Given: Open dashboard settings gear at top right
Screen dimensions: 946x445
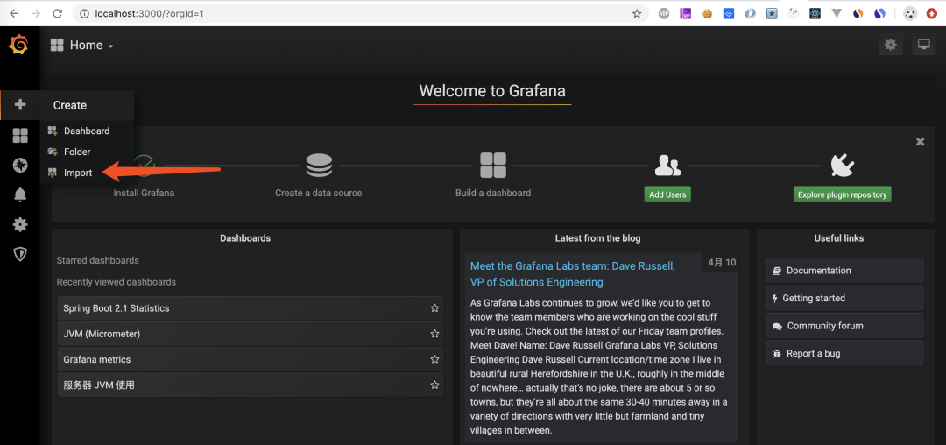Looking at the screenshot, I should [x=891, y=45].
